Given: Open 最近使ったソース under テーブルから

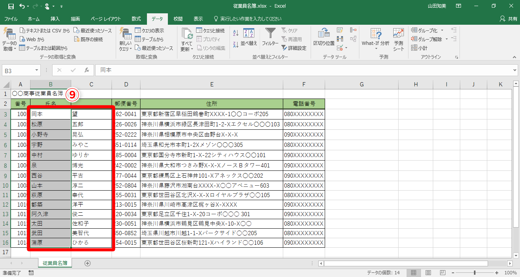Looking at the screenshot, I should (x=154, y=48).
